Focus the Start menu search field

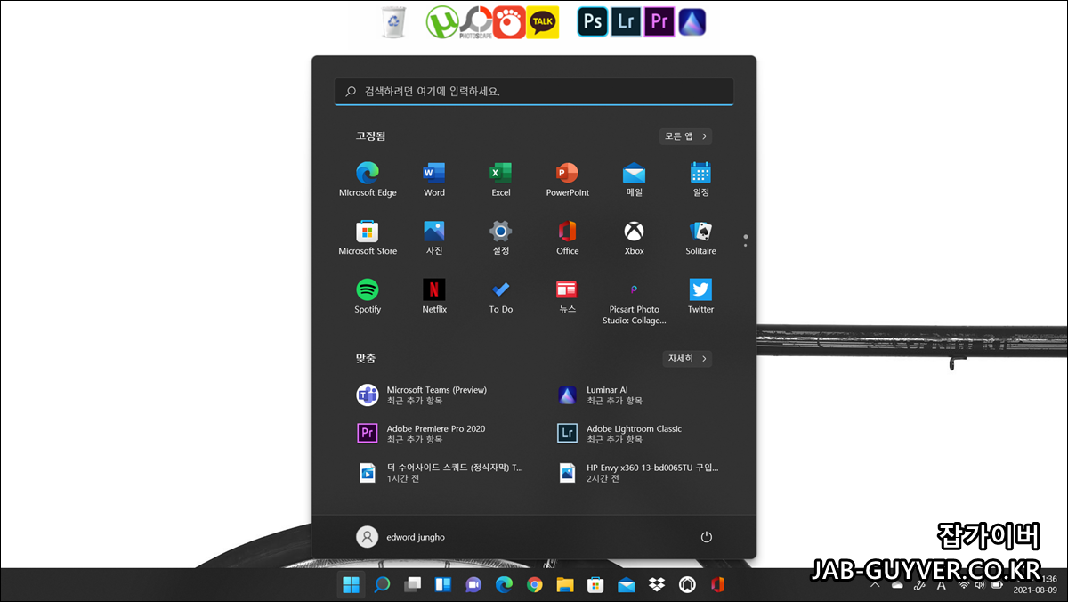click(x=534, y=92)
